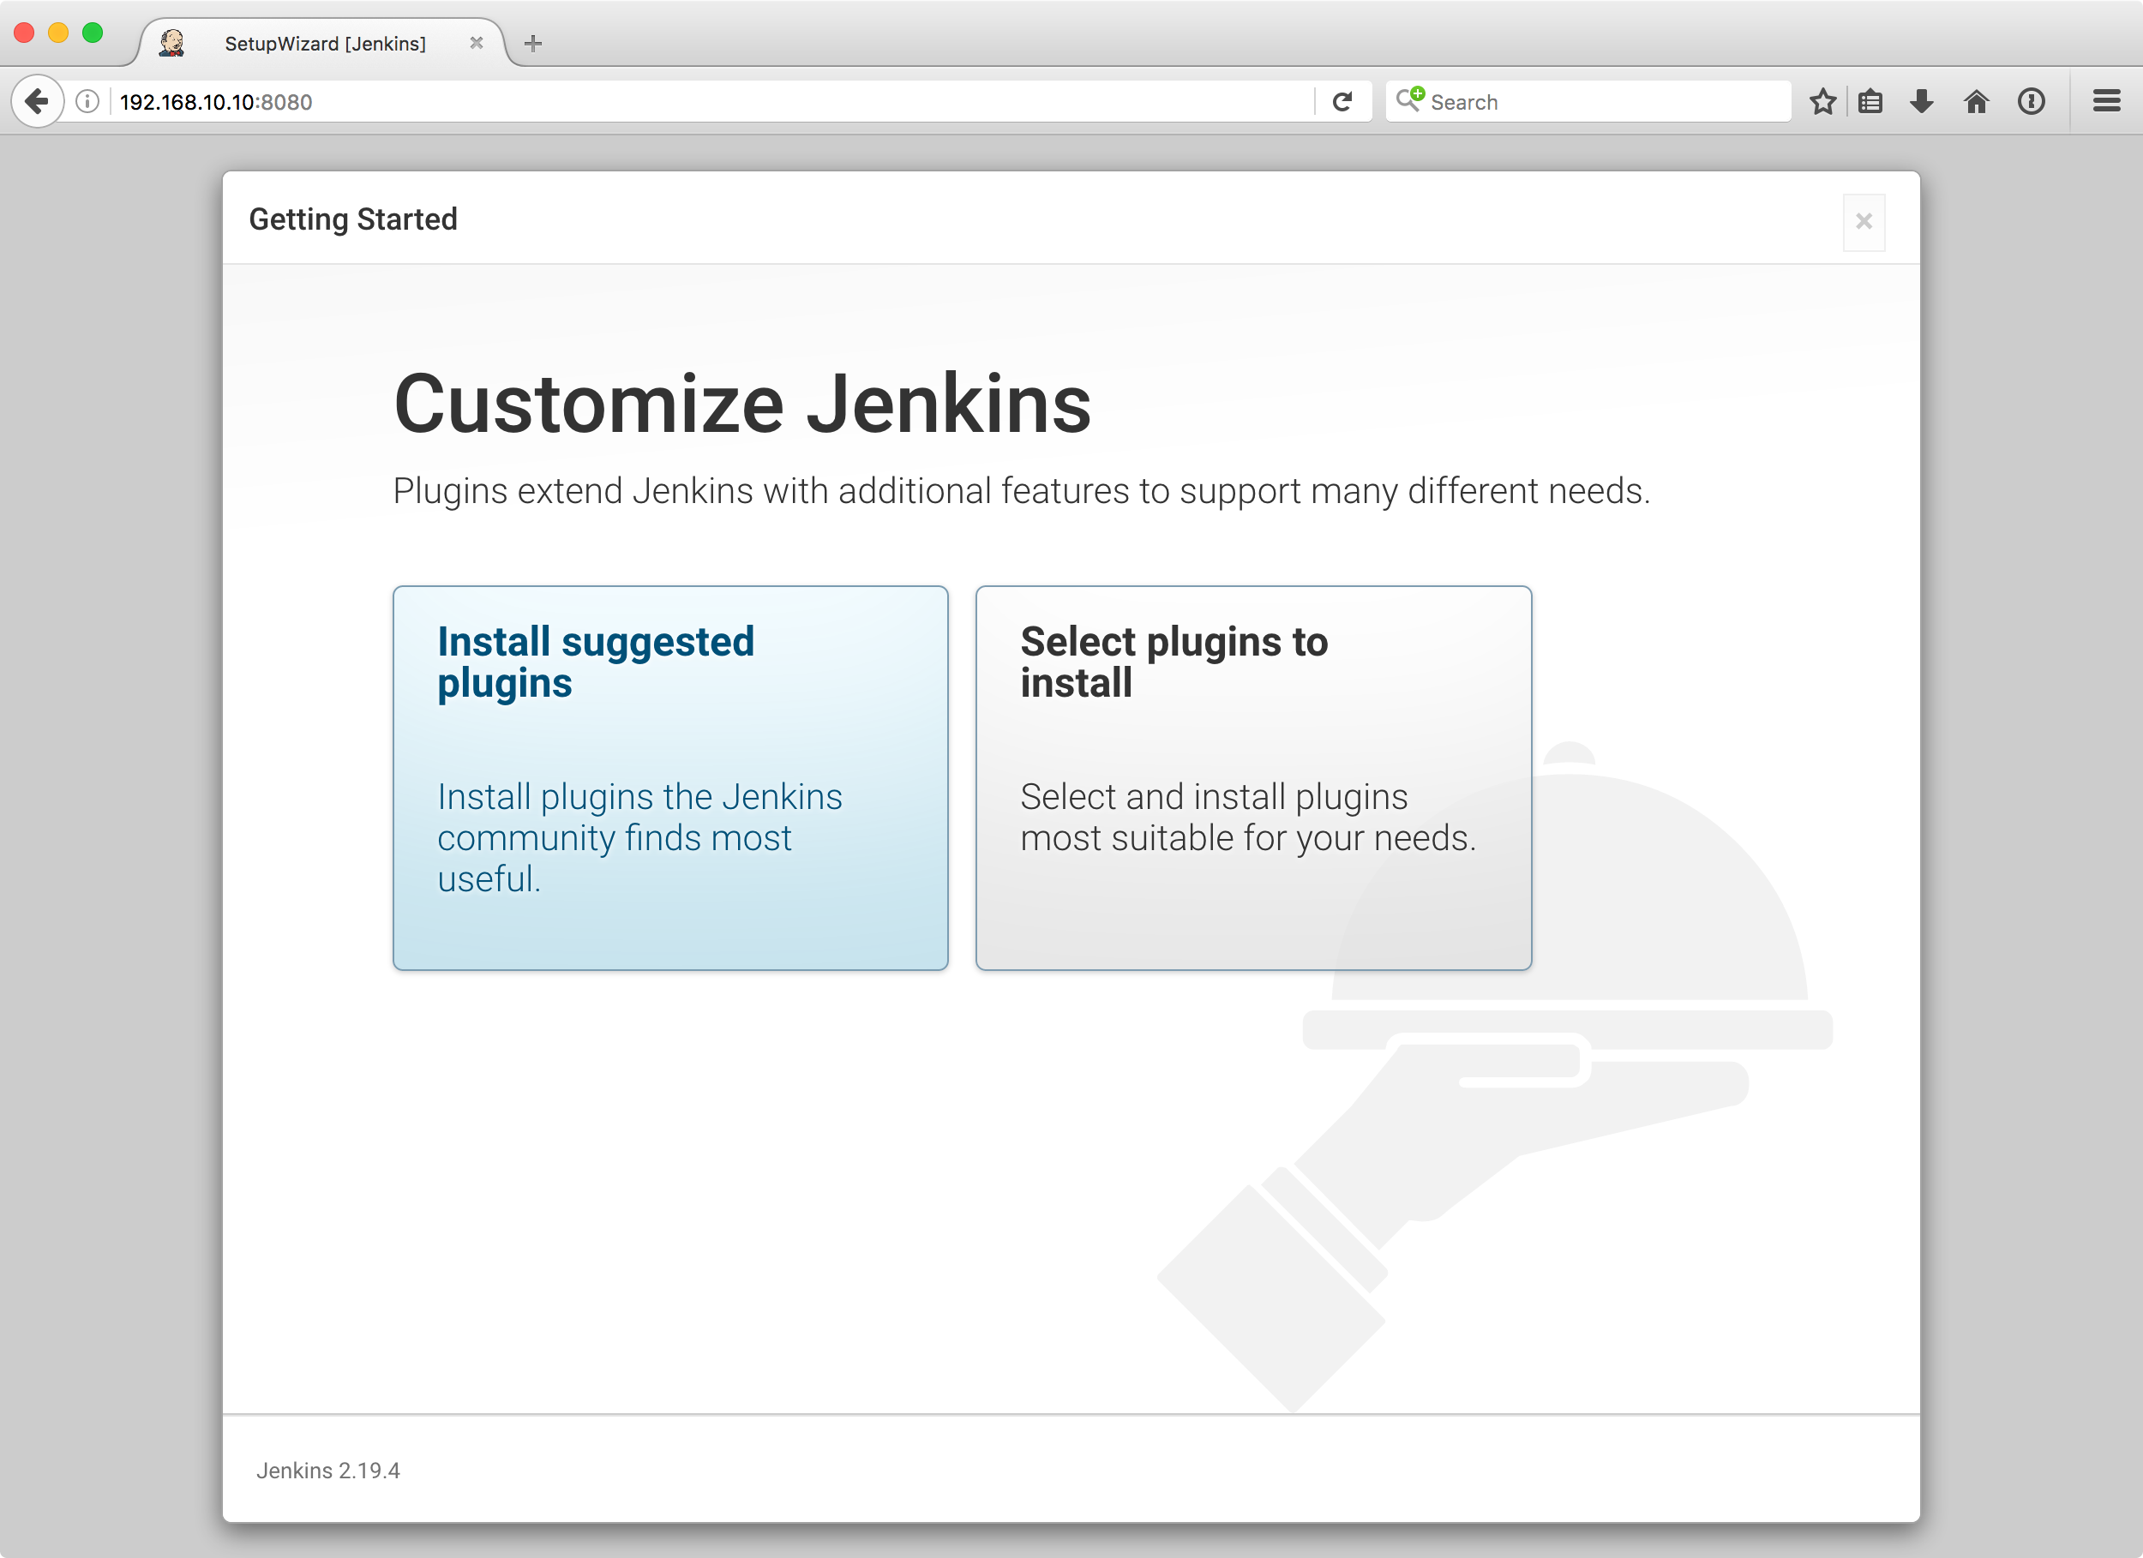The width and height of the screenshot is (2143, 1558).
Task: Bookmark this page with star icon
Action: point(1822,101)
